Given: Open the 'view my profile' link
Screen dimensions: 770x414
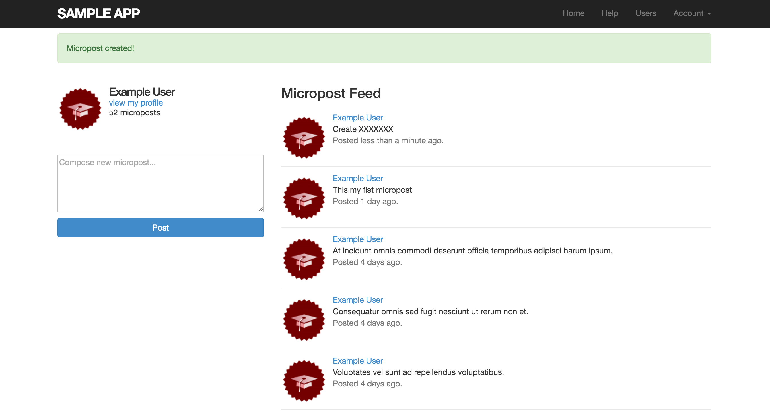Looking at the screenshot, I should (x=136, y=103).
